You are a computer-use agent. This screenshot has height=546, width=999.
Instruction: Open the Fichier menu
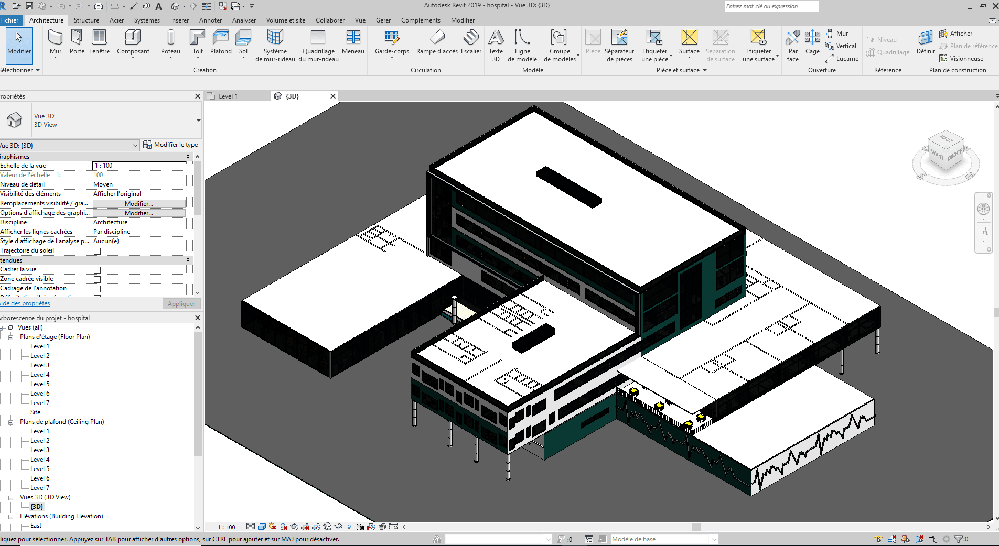coord(9,20)
